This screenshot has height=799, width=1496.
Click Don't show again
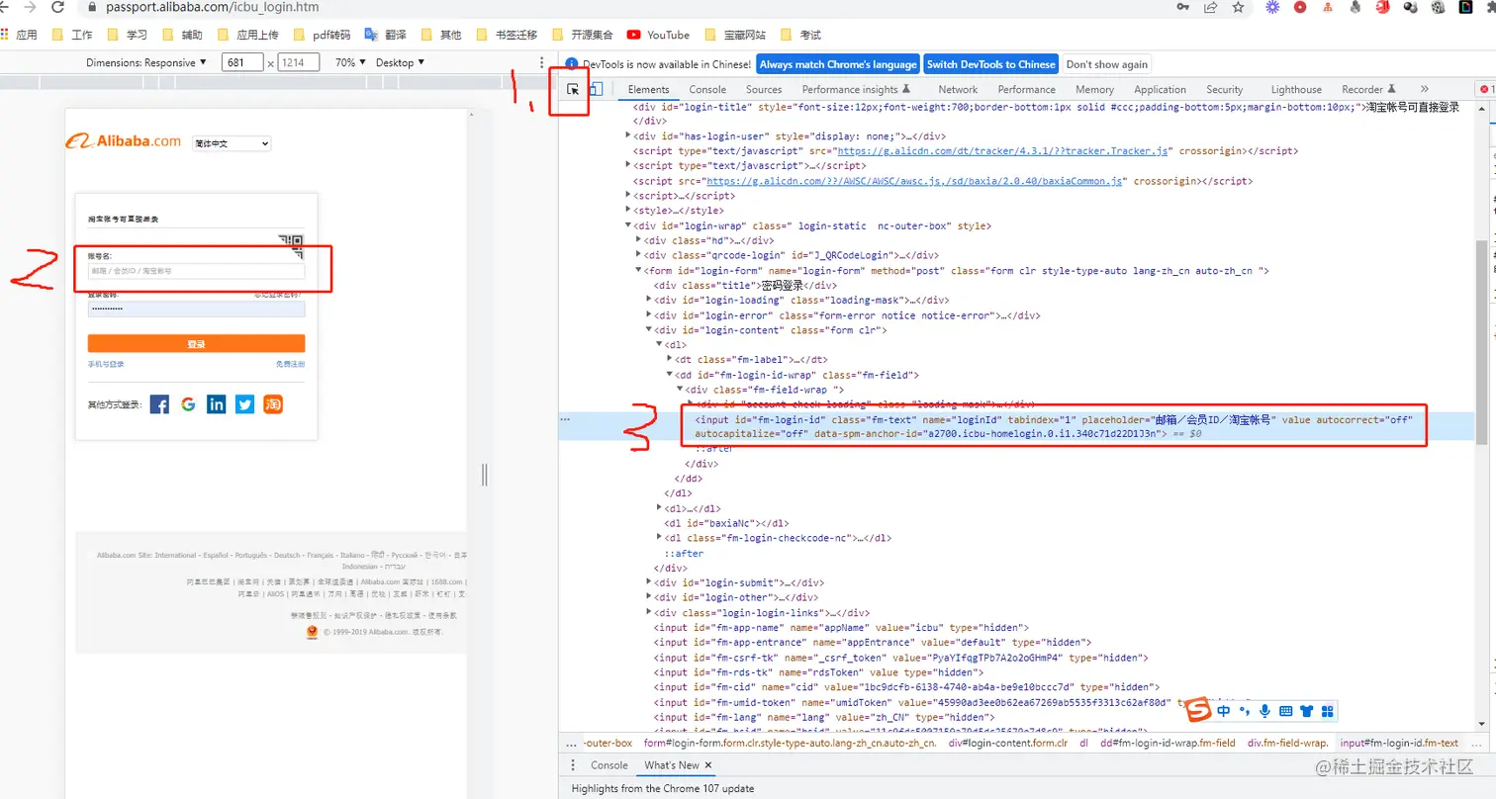click(1107, 64)
